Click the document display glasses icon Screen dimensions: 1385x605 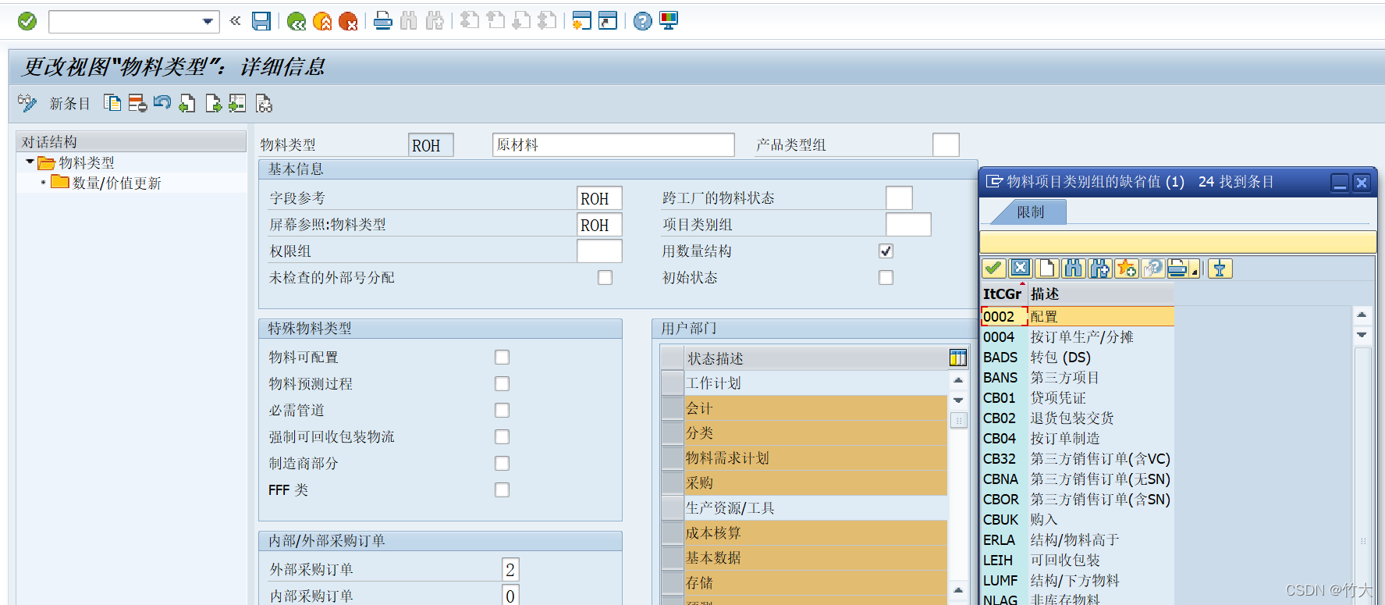[264, 103]
